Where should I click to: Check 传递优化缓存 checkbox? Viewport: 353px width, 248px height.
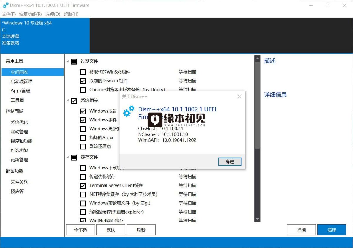pyautogui.click(x=83, y=177)
